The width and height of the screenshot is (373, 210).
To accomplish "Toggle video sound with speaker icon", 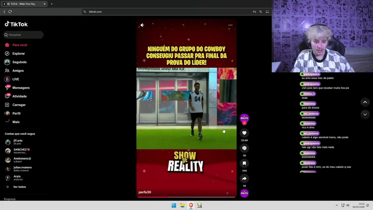I will point(142,25).
